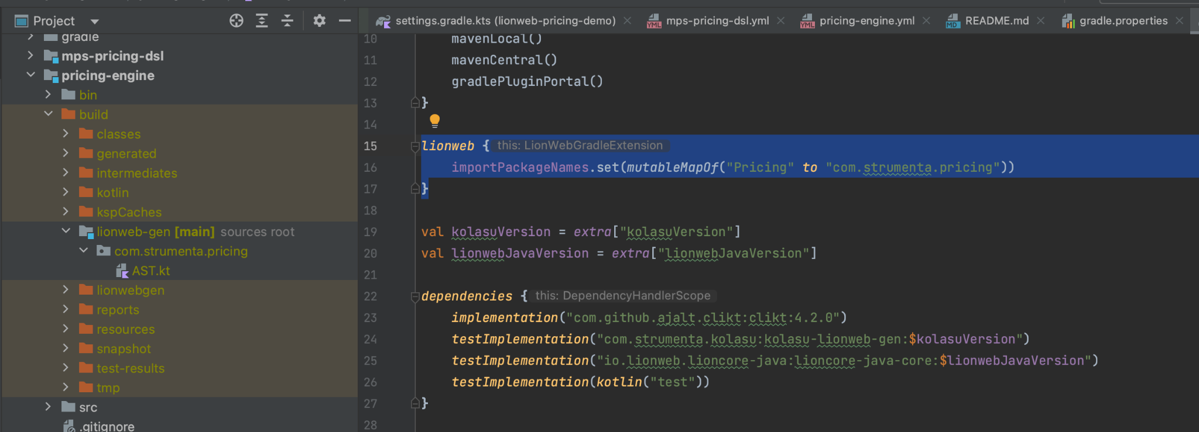Image resolution: width=1199 pixels, height=432 pixels.
Task: Expand the lionwebgen folder
Action: [66, 289]
